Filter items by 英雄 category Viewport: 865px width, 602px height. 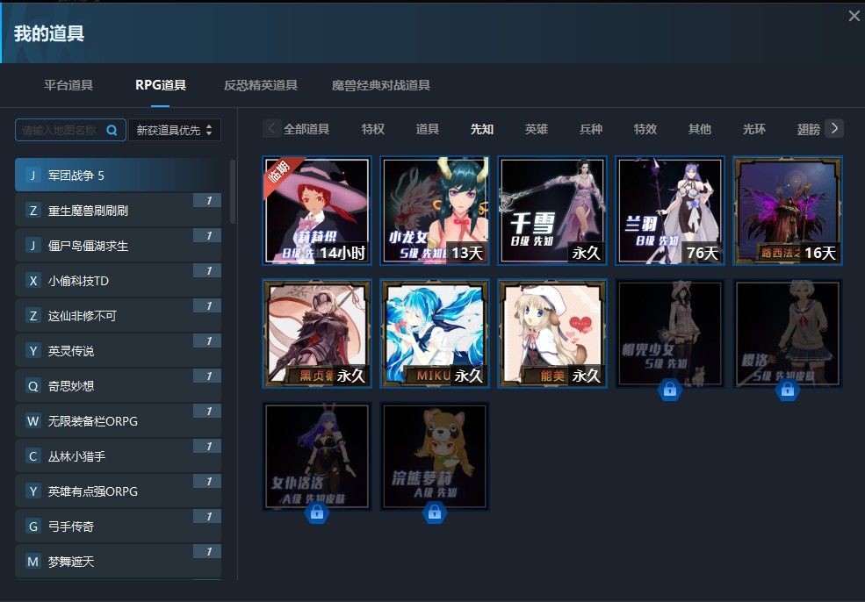[x=537, y=129]
